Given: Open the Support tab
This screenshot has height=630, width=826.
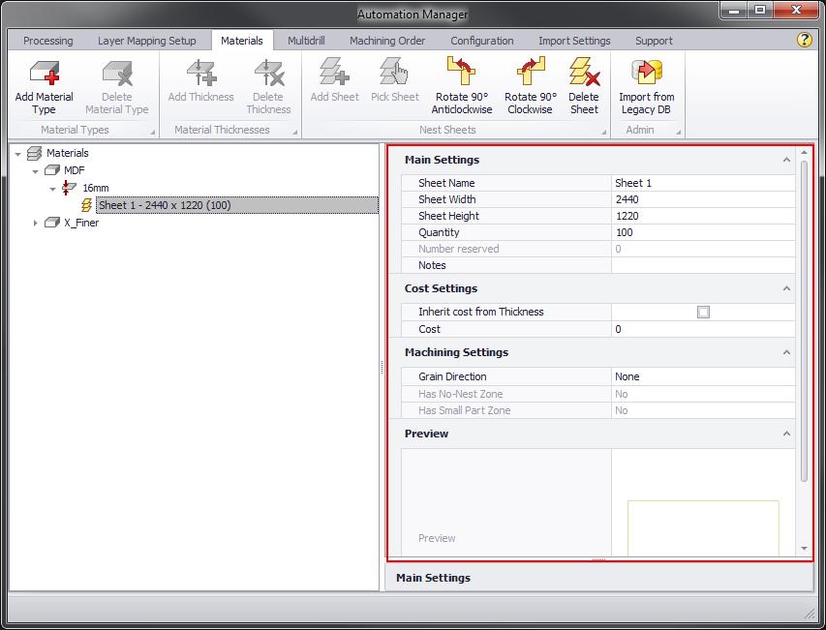Looking at the screenshot, I should 654,41.
